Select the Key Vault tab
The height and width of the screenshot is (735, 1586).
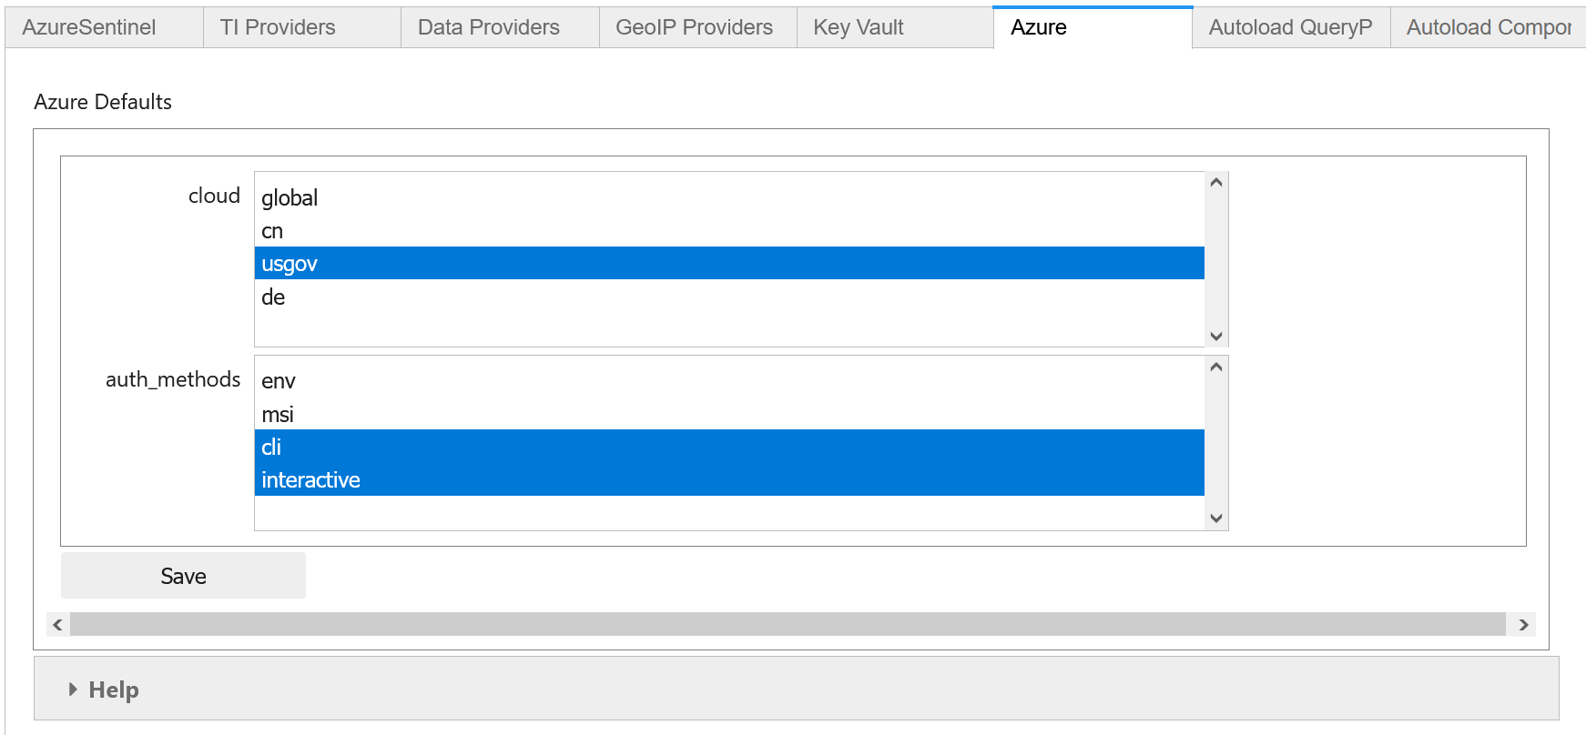896,27
